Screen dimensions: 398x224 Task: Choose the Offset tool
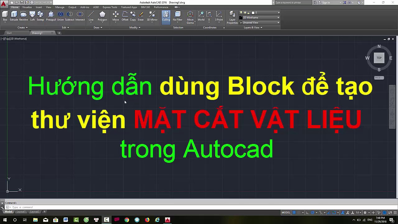125,16
